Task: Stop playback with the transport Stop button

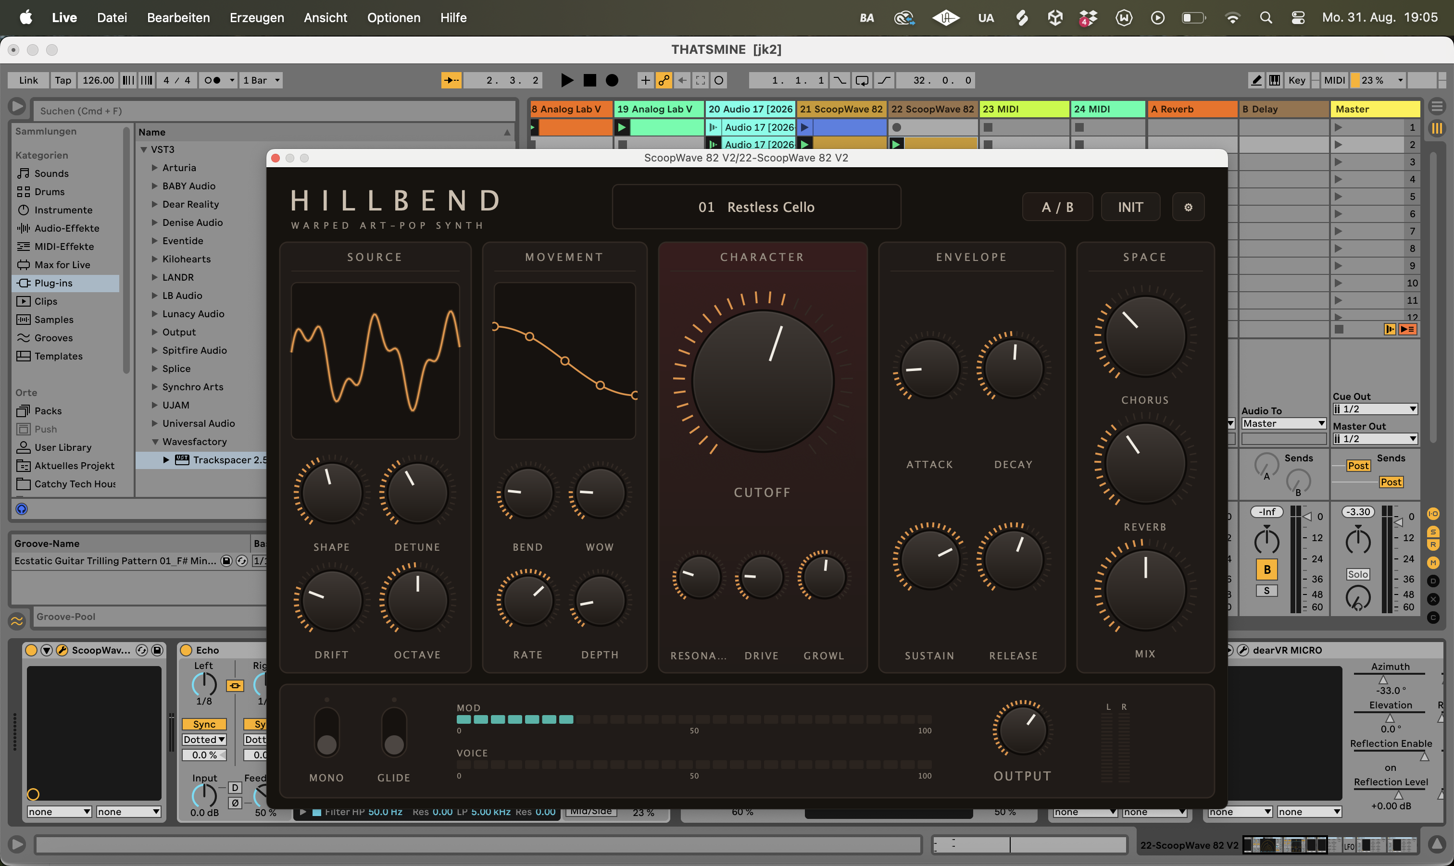Action: [x=589, y=81]
